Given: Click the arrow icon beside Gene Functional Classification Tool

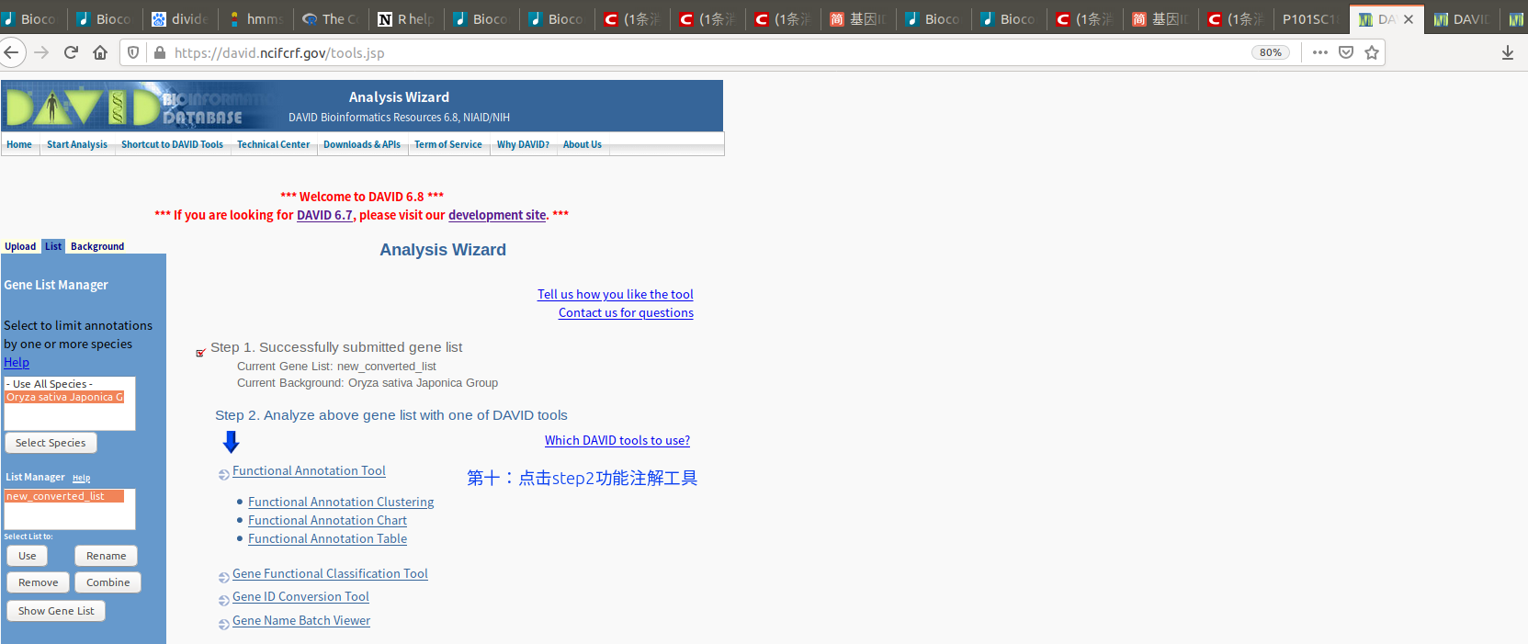Looking at the screenshot, I should point(223,578).
